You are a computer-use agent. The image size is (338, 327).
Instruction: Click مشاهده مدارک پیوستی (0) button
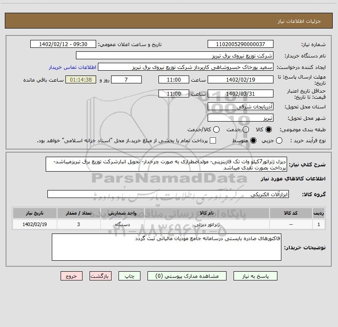click(x=187, y=276)
